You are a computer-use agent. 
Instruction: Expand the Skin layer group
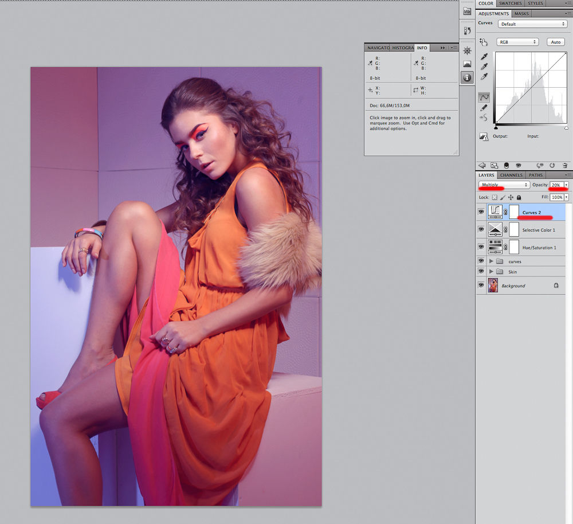pos(491,272)
